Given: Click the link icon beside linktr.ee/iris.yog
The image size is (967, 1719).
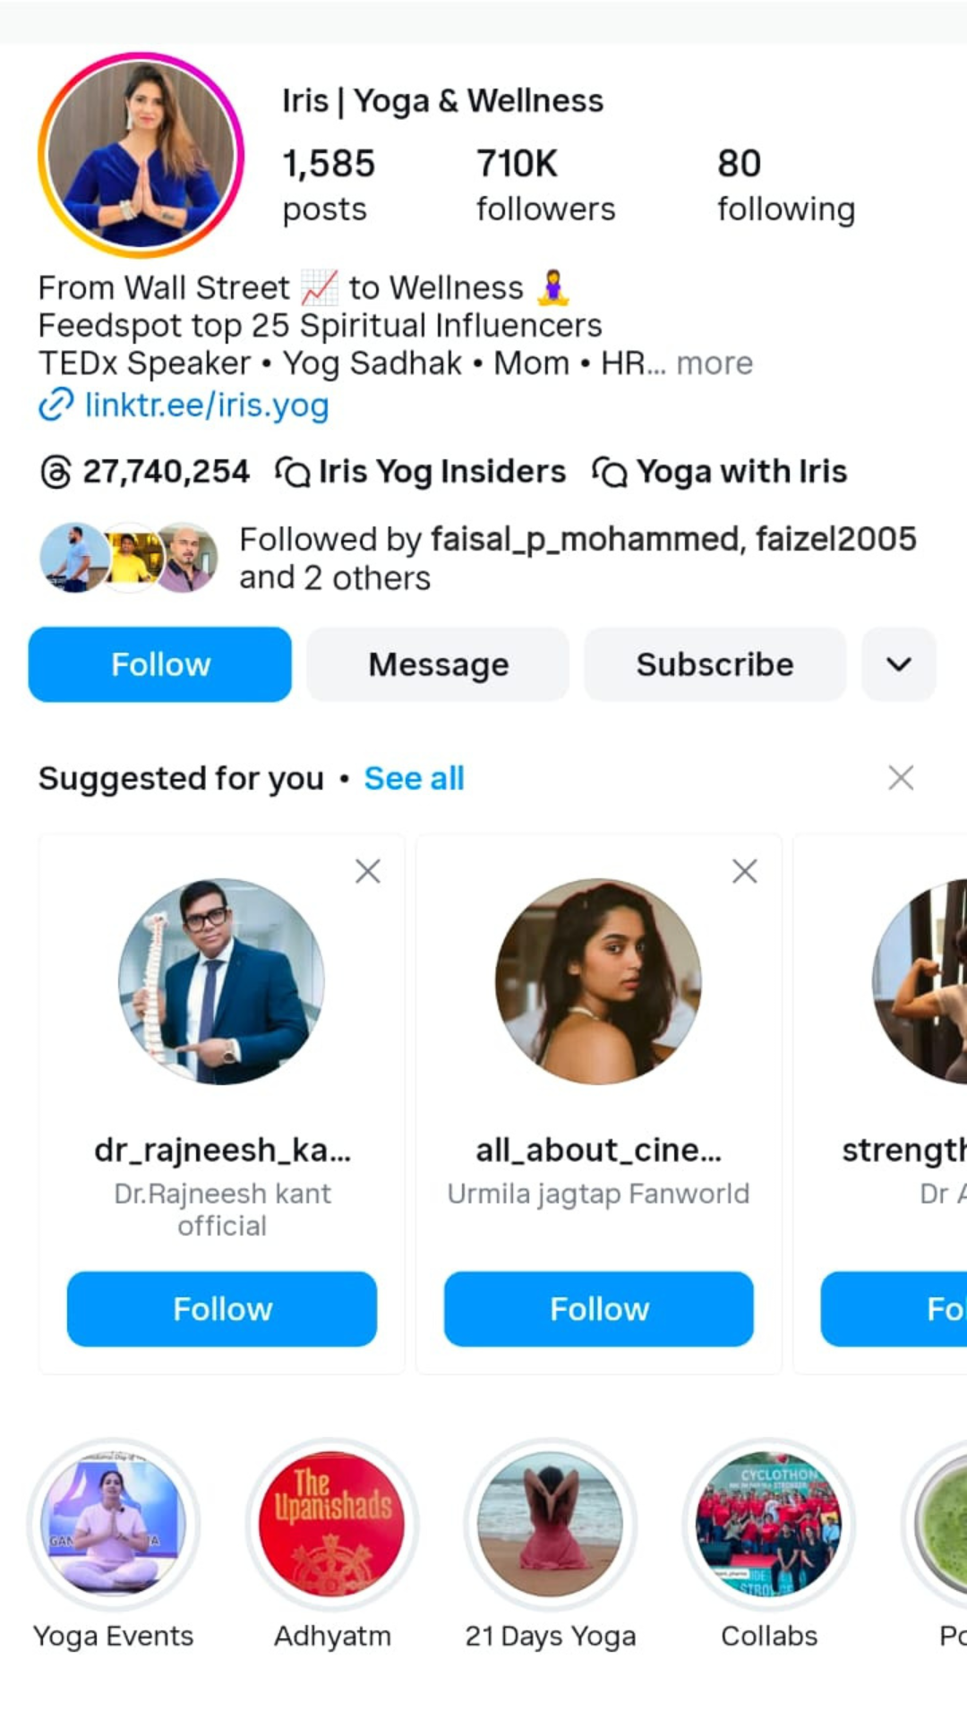Looking at the screenshot, I should (x=56, y=406).
